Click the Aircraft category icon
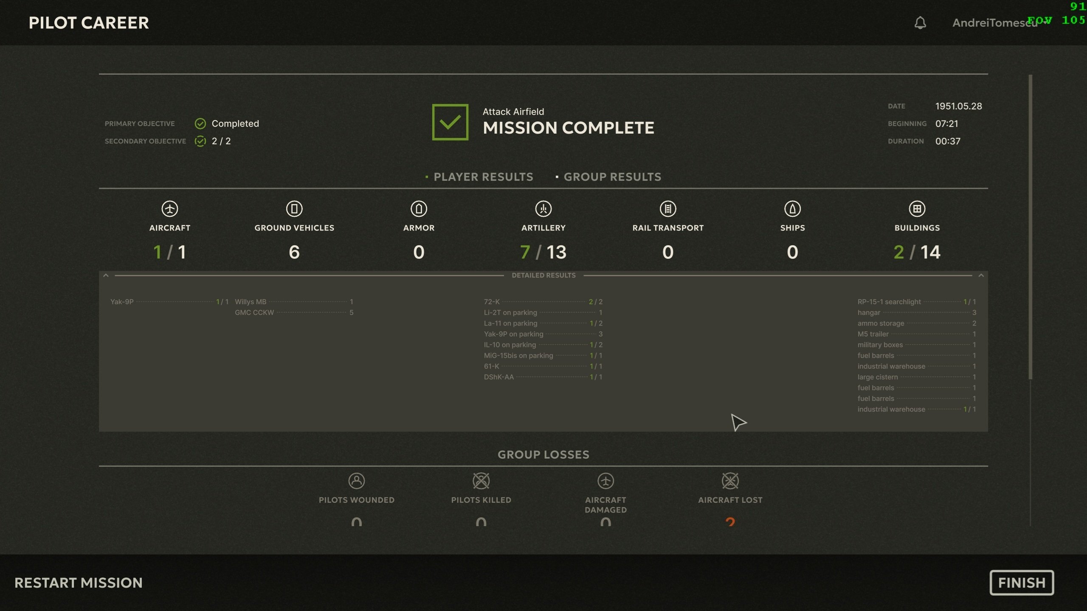This screenshot has width=1087, height=611. pyautogui.click(x=170, y=209)
